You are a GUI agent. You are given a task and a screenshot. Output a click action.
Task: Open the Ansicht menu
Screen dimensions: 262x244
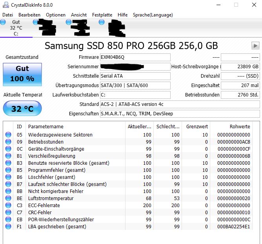tap(79, 15)
